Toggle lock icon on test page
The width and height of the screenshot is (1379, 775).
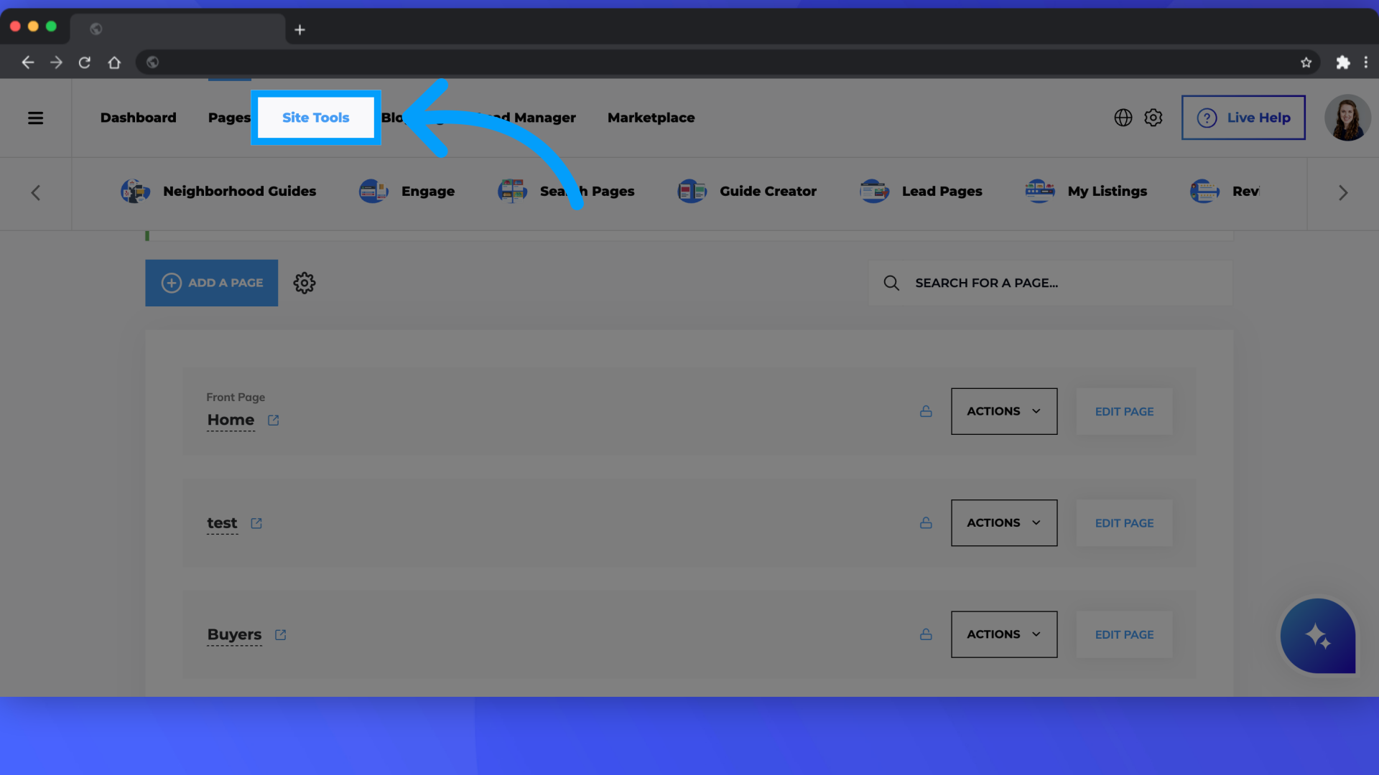click(925, 522)
